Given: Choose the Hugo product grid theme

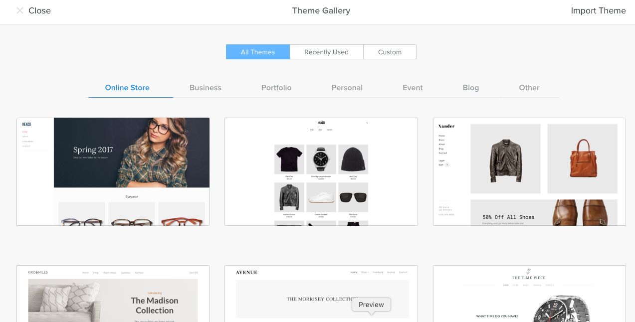Looking at the screenshot, I should click(321, 171).
